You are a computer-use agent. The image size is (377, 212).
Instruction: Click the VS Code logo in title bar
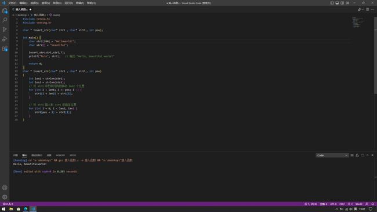tap(3, 3)
